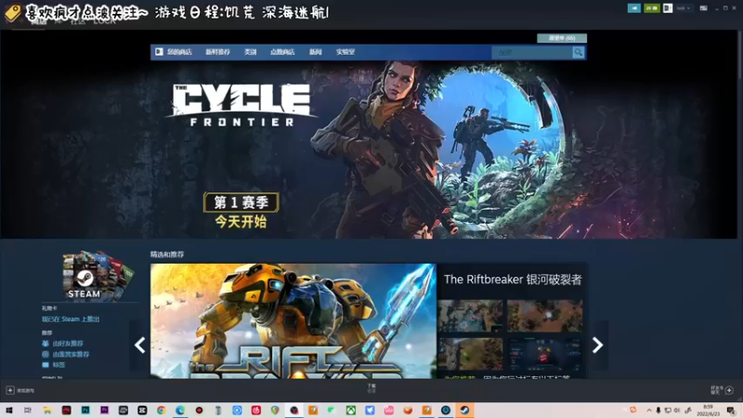Click the store search magnifier icon
Viewport: 743px width, 418px height.
click(x=578, y=53)
